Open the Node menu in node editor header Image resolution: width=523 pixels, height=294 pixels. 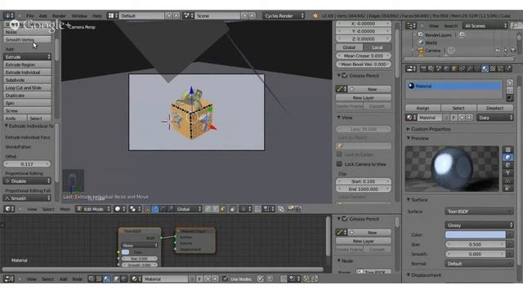click(78, 278)
